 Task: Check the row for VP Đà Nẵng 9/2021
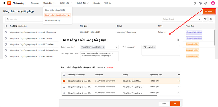point(6,56)
